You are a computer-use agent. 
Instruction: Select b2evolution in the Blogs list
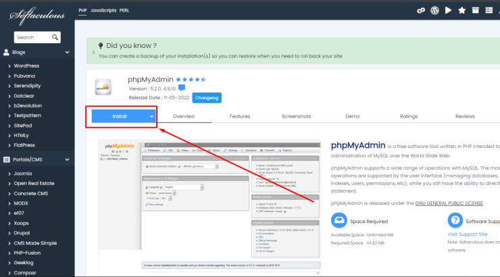click(x=28, y=106)
